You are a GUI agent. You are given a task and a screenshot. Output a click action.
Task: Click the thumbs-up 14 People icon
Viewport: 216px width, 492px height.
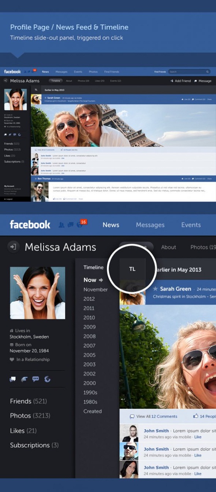(x=196, y=416)
